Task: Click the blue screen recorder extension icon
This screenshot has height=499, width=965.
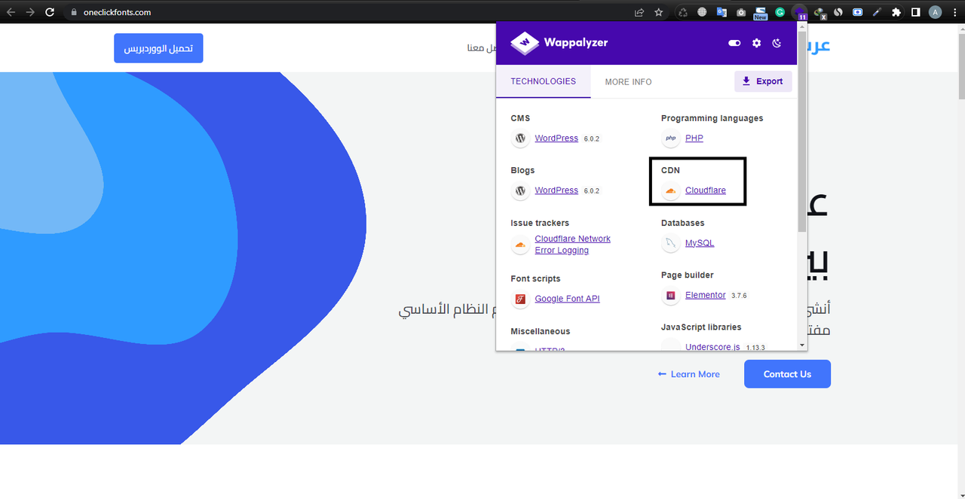Action: coord(858,12)
